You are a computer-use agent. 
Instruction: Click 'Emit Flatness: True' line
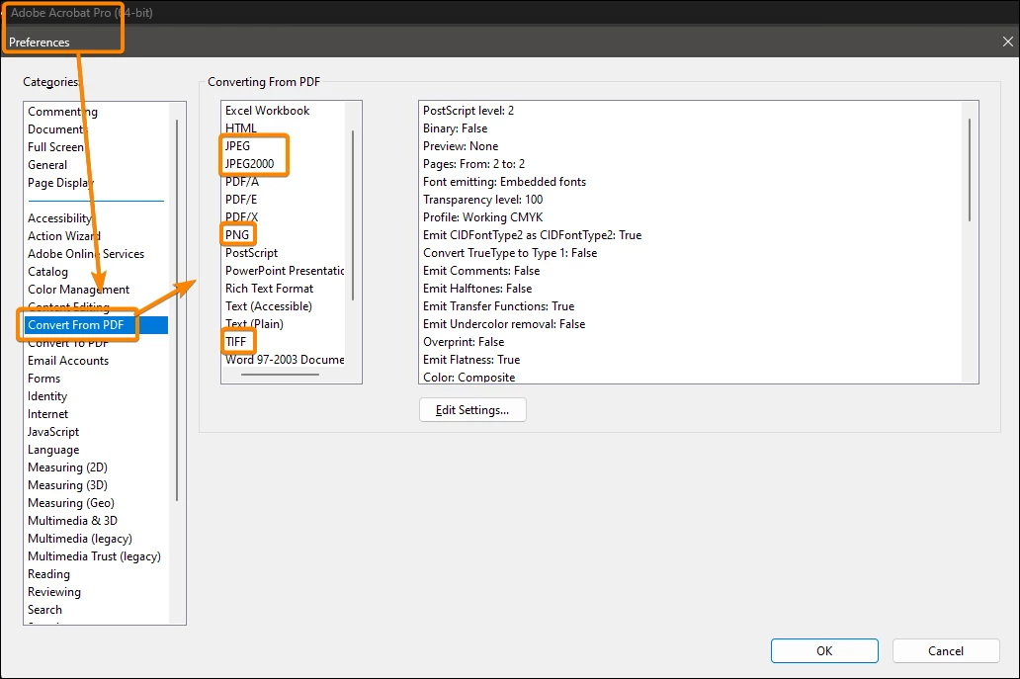pyautogui.click(x=471, y=359)
